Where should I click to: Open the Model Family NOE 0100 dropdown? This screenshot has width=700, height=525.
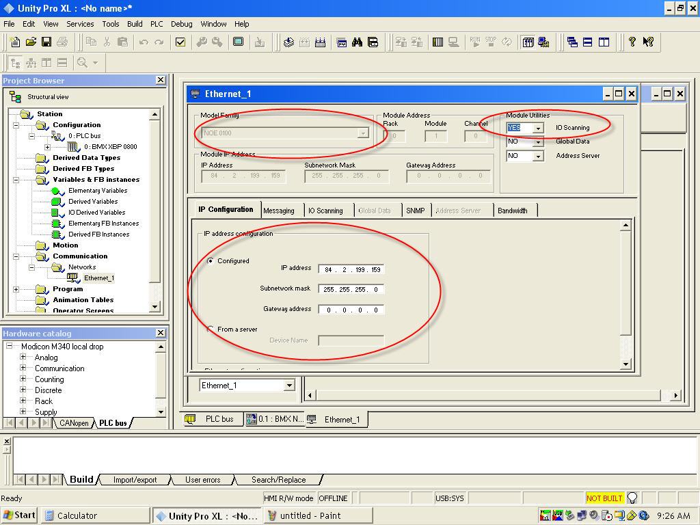[x=364, y=133]
